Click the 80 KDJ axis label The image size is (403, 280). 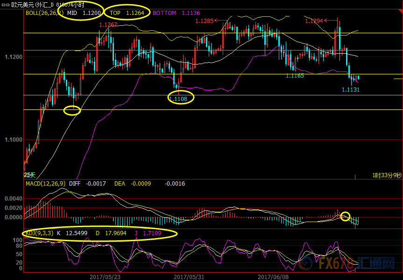(20, 246)
